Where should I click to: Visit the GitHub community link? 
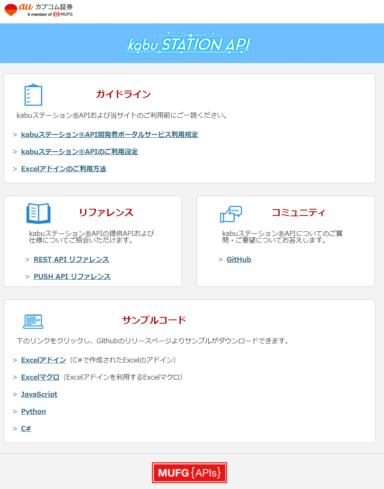239,259
